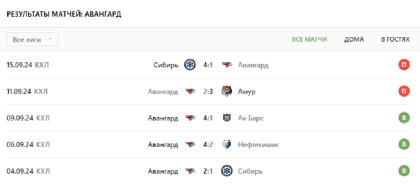This screenshot has width=420, height=191.
Task: Click КХЛ league link for 11.09.24
Action: 42,92
